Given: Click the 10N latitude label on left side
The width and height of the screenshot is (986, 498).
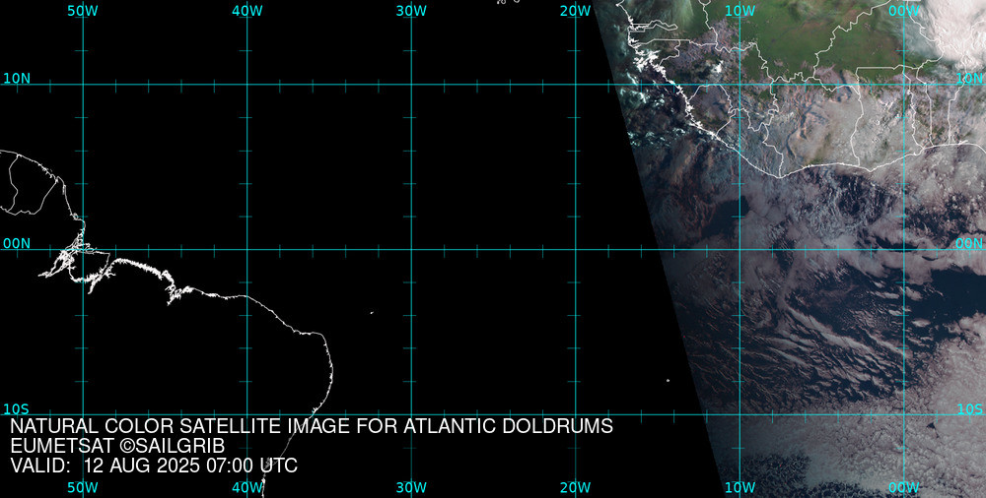Looking at the screenshot, I should pos(17,79).
